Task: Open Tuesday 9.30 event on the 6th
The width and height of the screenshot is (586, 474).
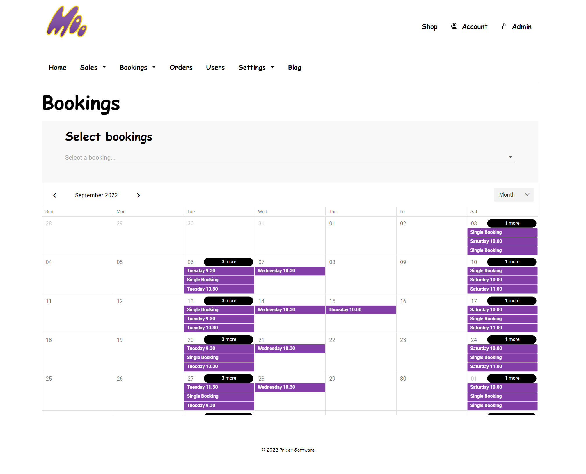Action: tap(219, 271)
